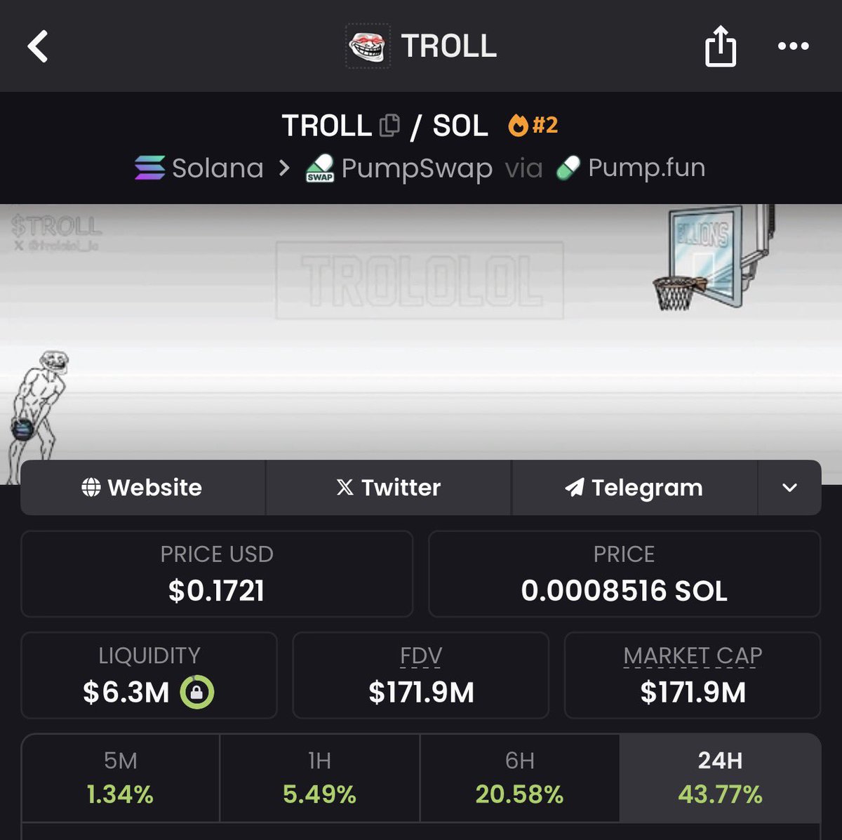This screenshot has height=840, width=842.
Task: Open the Twitter link button
Action: [388, 488]
